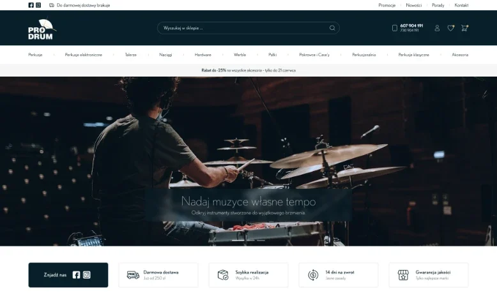
Task: Click the Pro Drum logo
Action: pyautogui.click(x=42, y=29)
